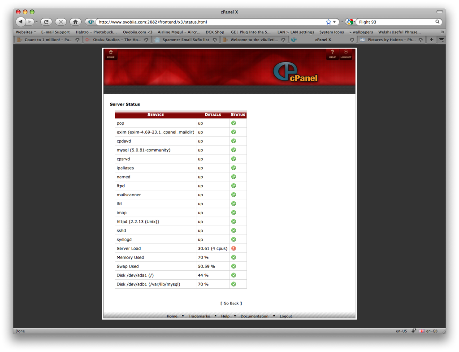Image resolution: width=459 pixels, height=352 pixels.
Task: Click the search magnifier icon
Action: [437, 22]
